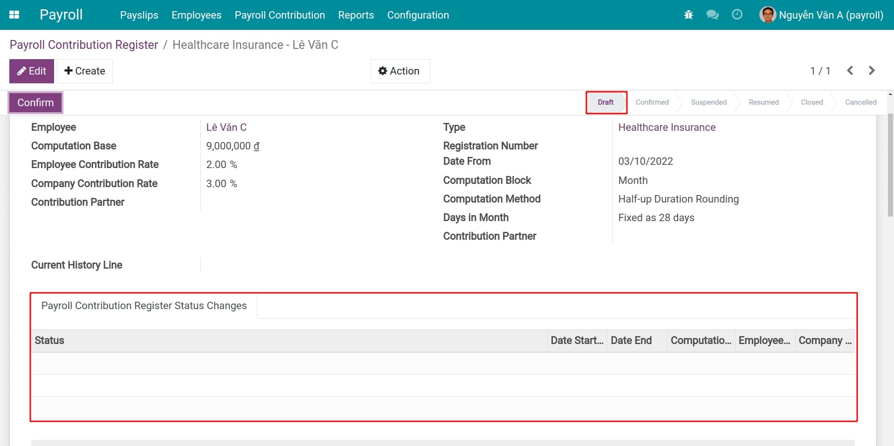Open the activities clock icon

[x=736, y=14]
